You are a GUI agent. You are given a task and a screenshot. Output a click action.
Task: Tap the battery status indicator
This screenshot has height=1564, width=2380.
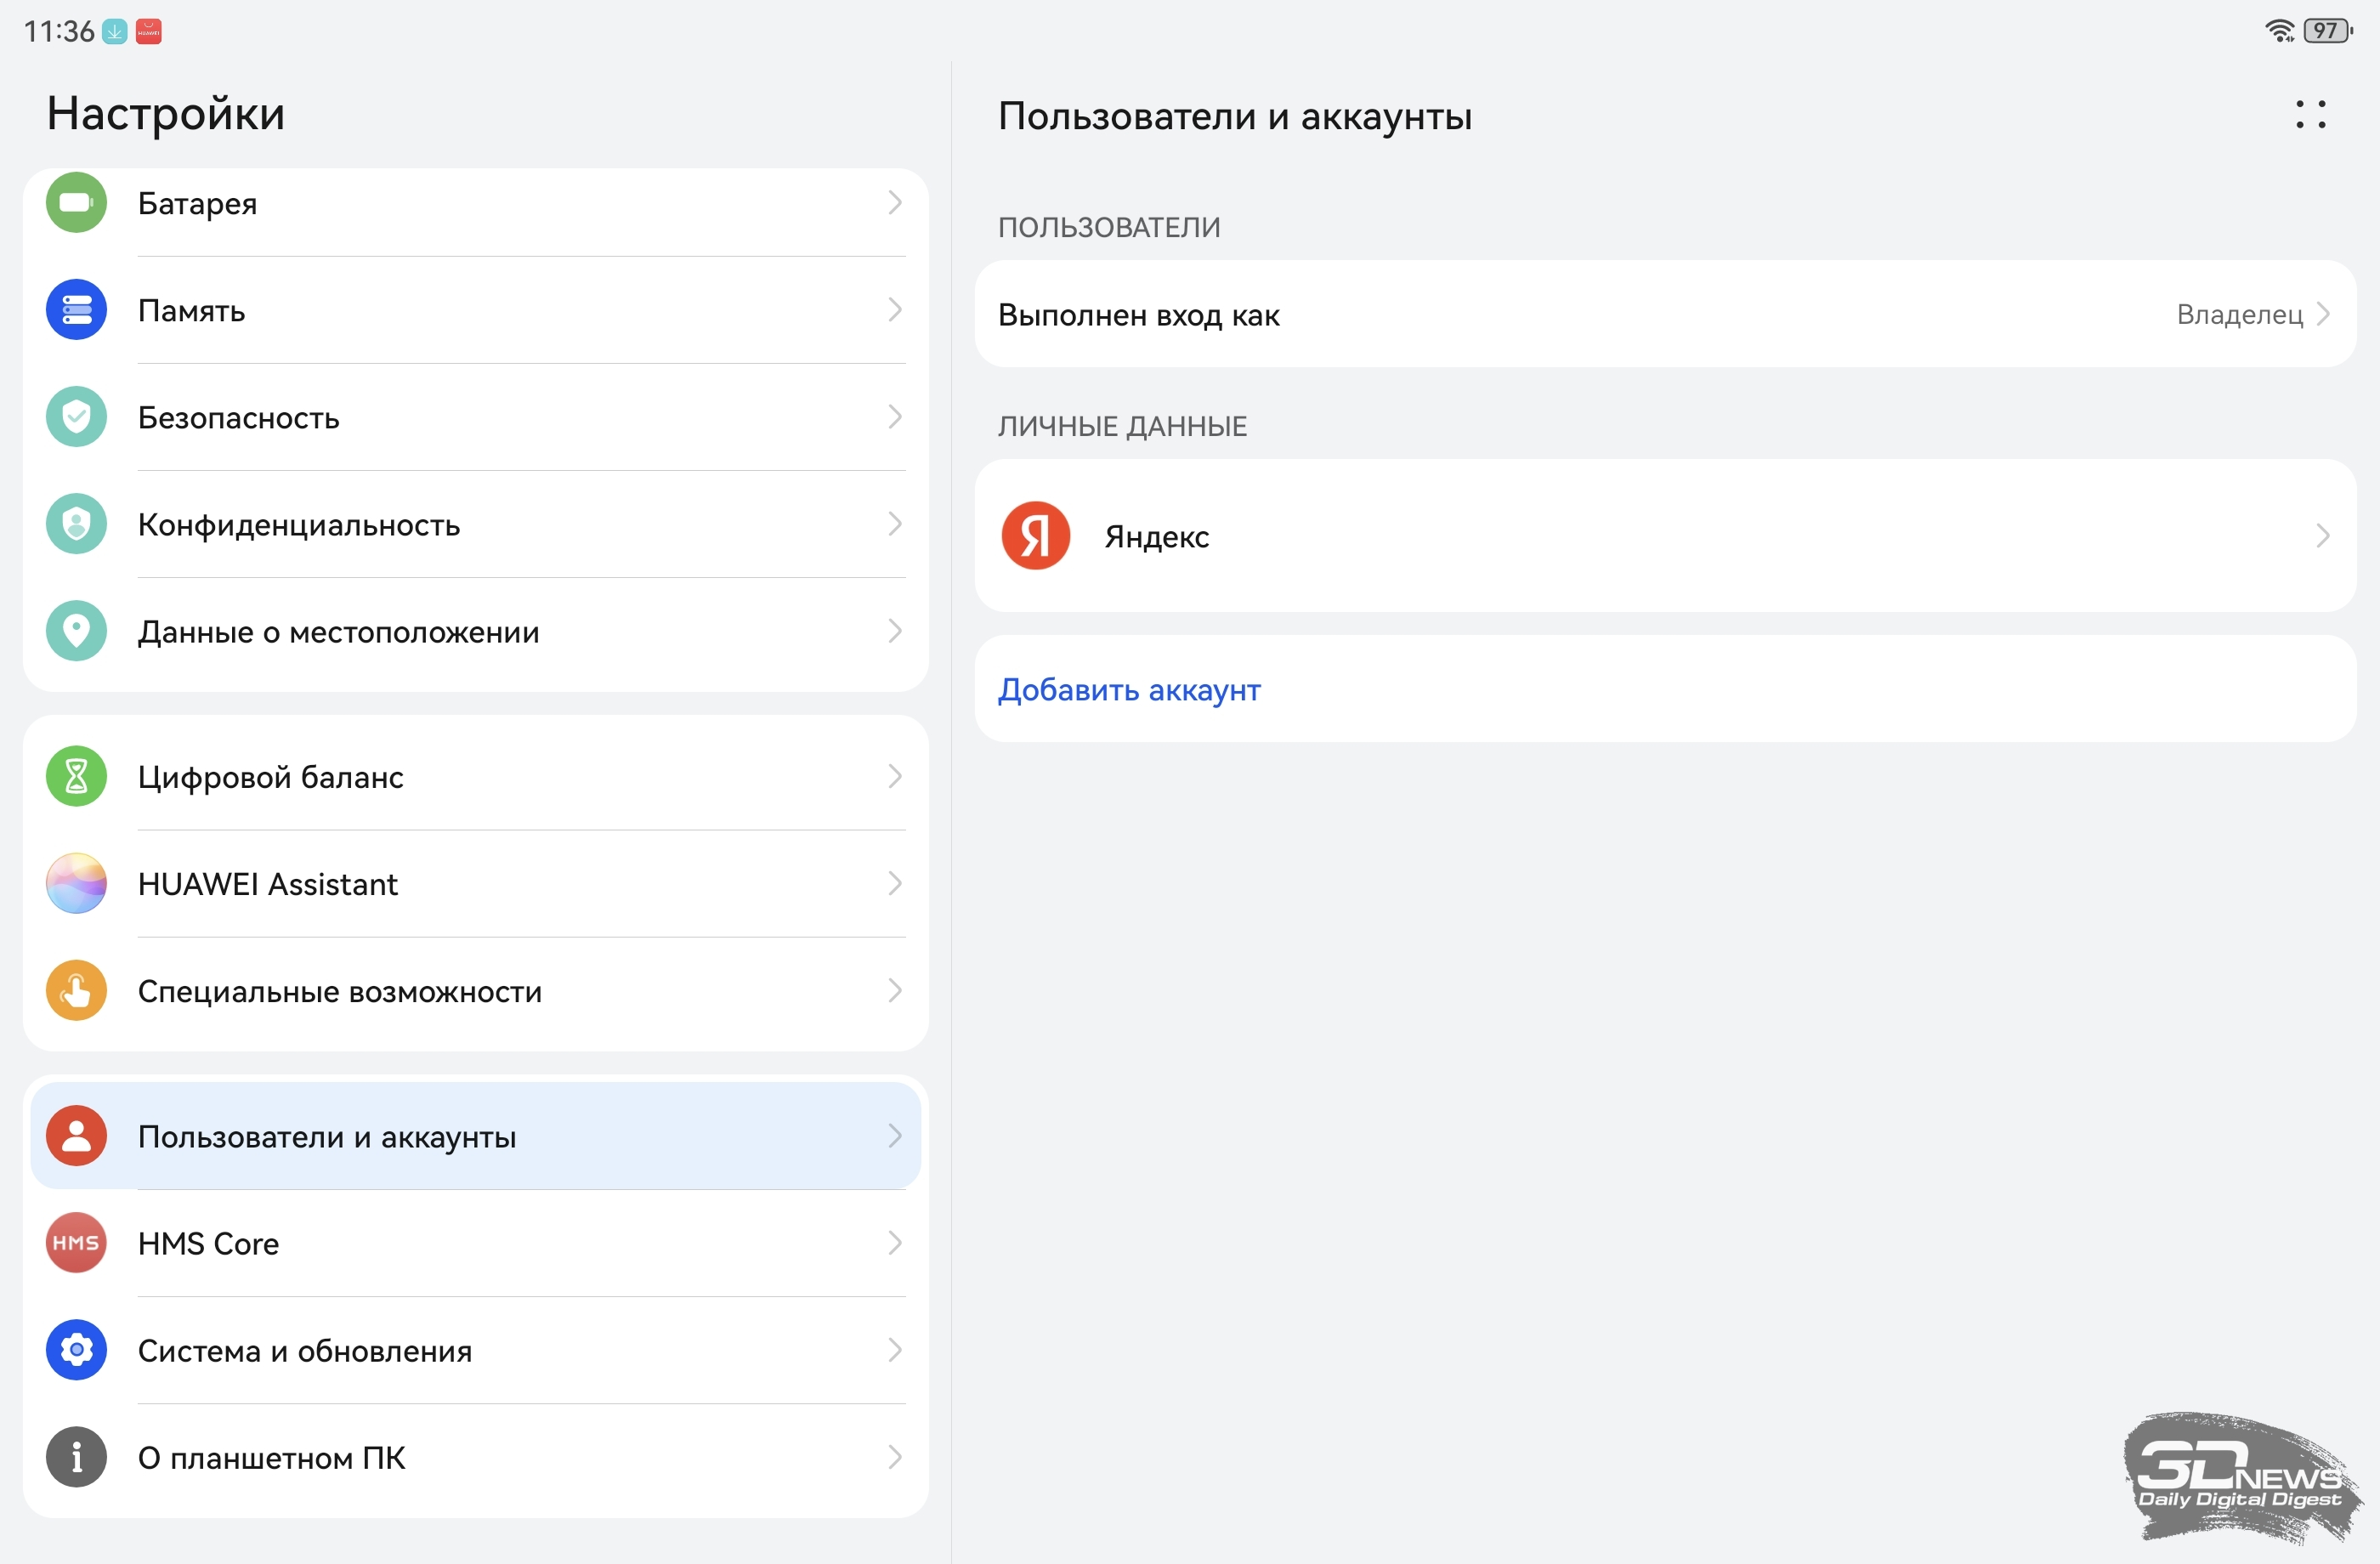(2327, 31)
